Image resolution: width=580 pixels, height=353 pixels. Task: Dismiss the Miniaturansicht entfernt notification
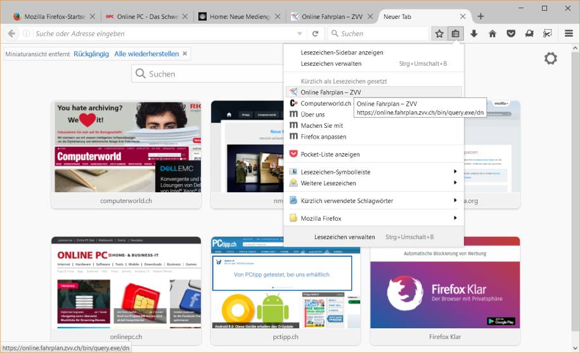[x=185, y=54]
